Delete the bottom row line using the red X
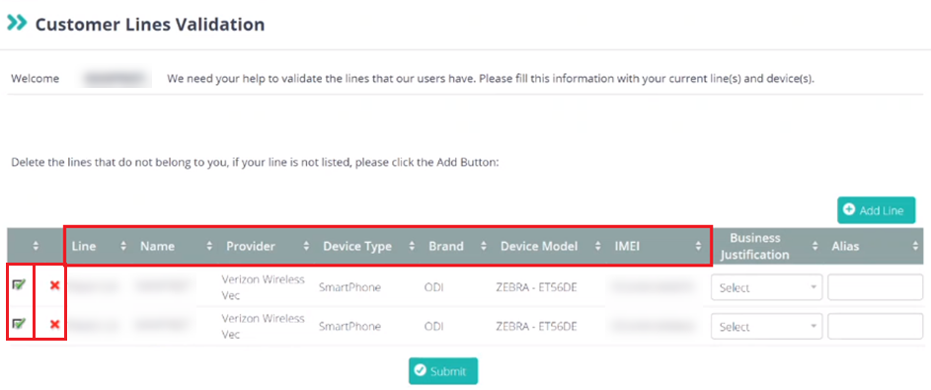The image size is (931, 390). click(x=54, y=324)
